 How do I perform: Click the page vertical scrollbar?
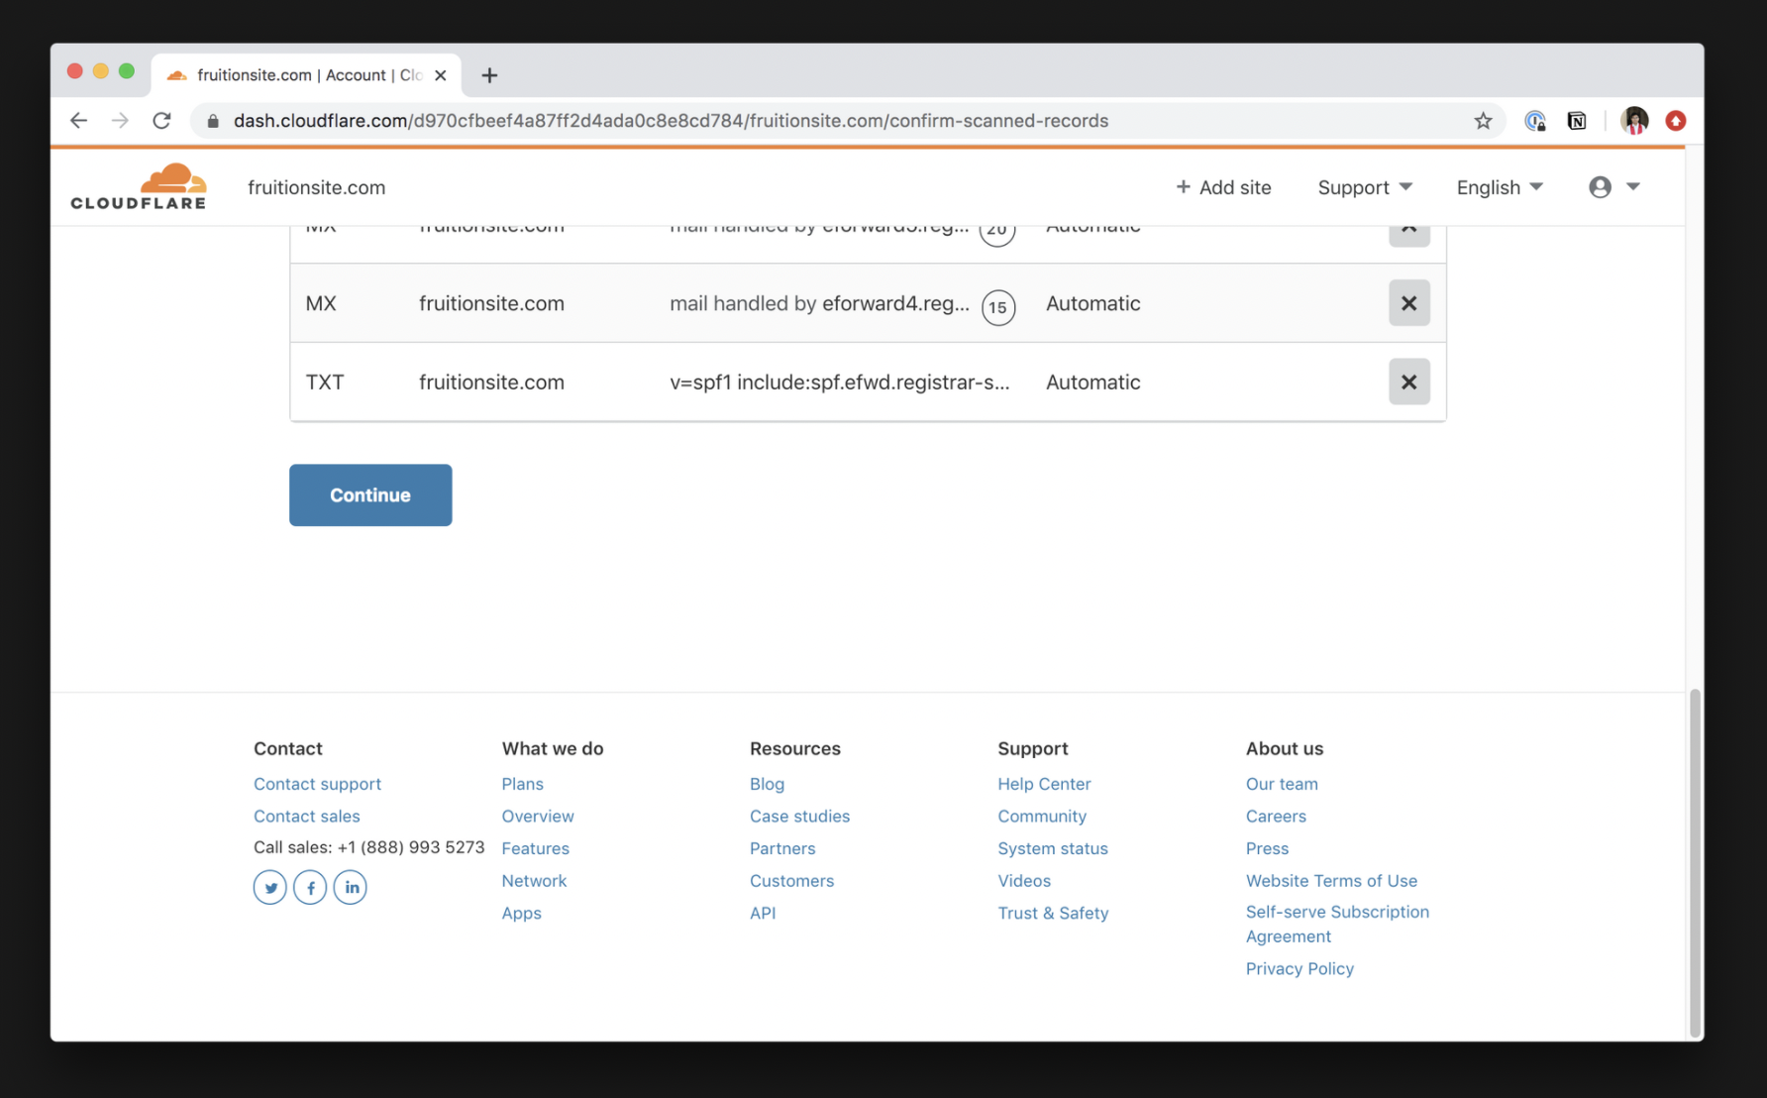click(x=1695, y=862)
